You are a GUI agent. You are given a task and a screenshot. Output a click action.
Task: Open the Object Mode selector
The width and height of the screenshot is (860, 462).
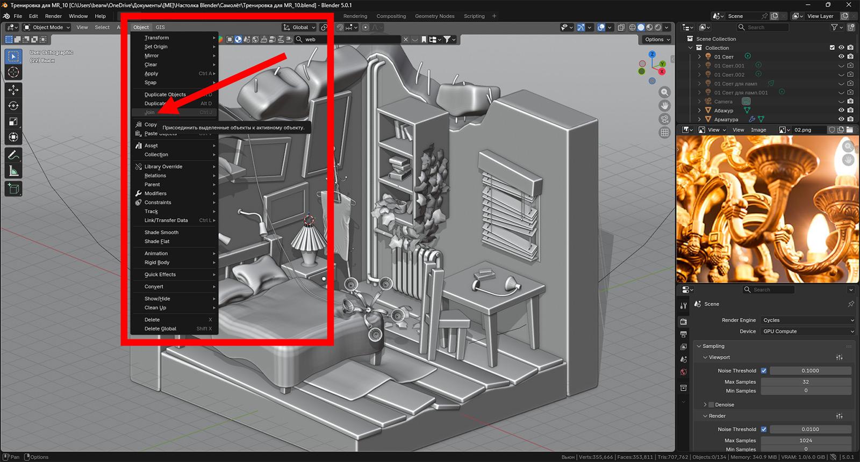[x=47, y=27]
